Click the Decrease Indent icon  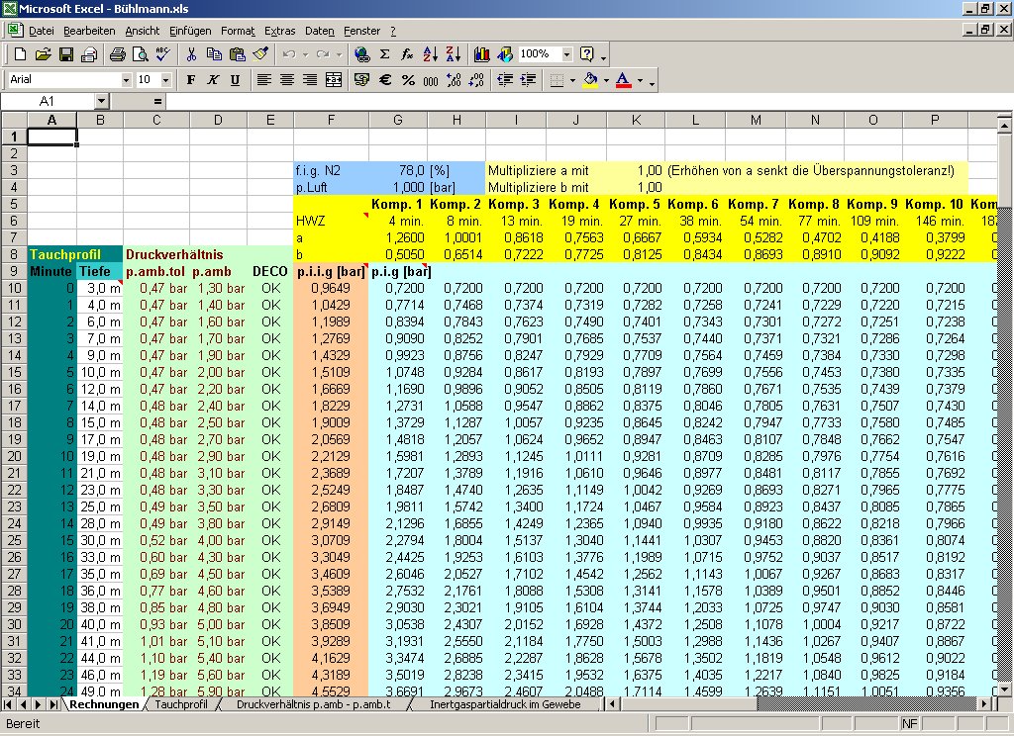[505, 80]
